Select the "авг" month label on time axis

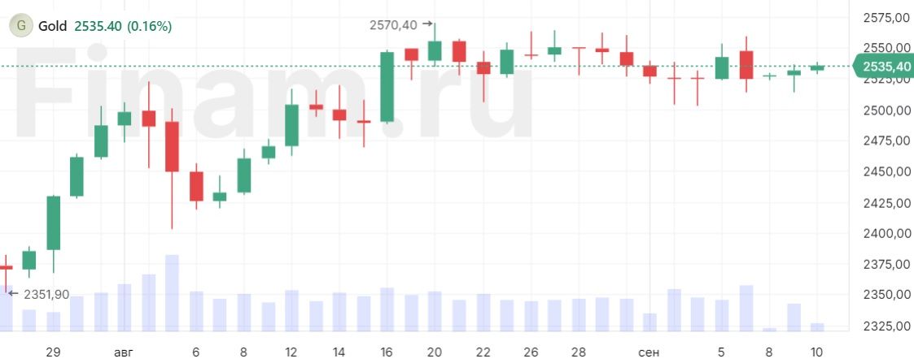point(124,352)
